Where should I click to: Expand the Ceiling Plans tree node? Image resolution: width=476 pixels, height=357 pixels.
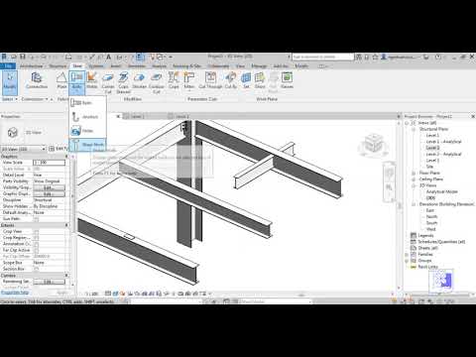(x=414, y=179)
